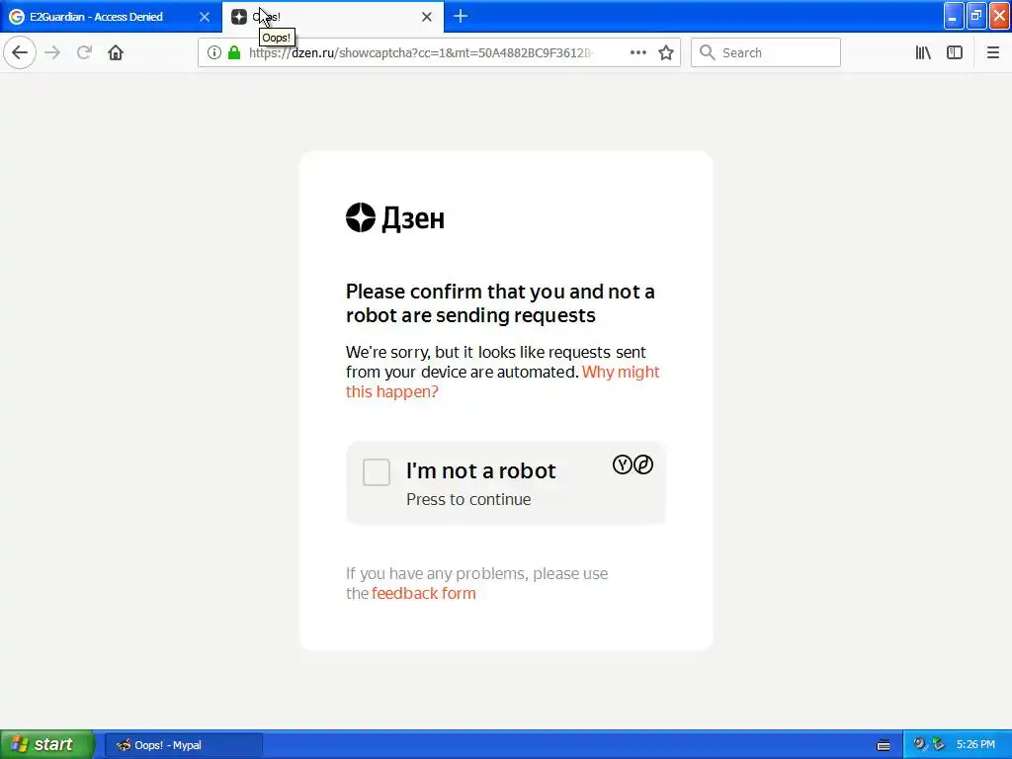Click the green secure connection padlock
Image resolution: width=1012 pixels, height=759 pixels.
coord(234,52)
